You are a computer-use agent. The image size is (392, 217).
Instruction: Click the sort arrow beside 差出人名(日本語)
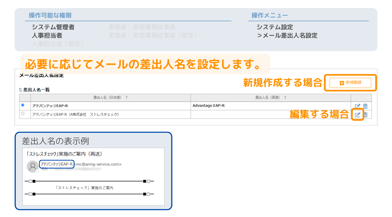127,98
